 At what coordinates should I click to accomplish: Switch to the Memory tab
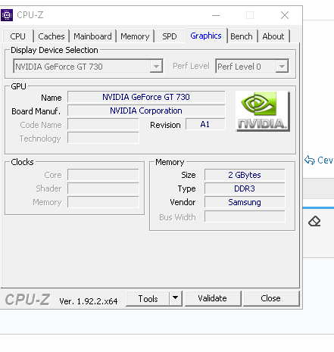(135, 36)
